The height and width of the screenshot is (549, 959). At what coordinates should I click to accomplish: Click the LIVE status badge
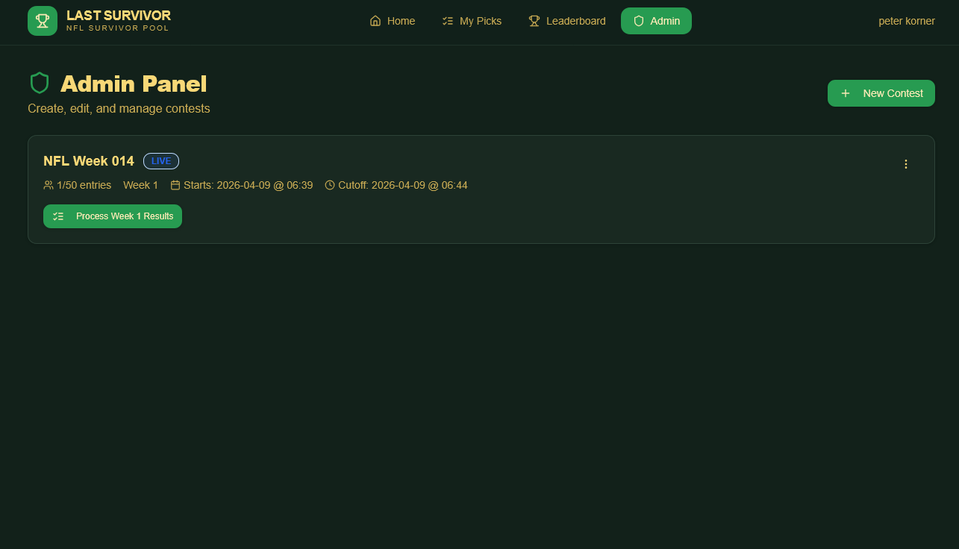(161, 161)
